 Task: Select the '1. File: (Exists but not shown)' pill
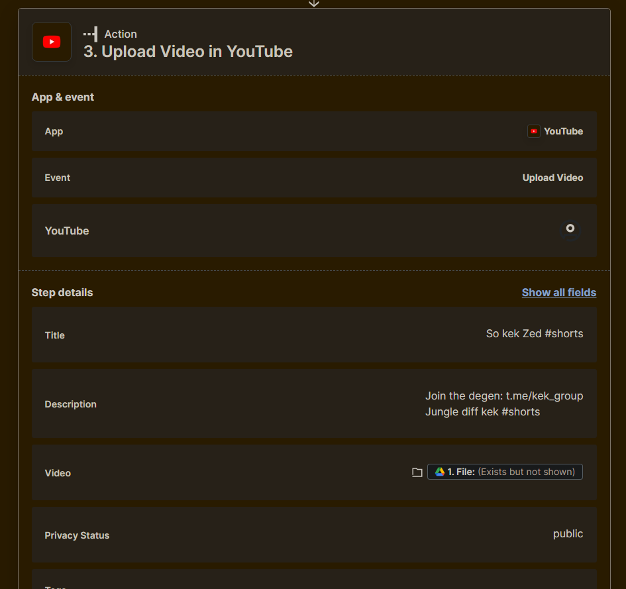point(505,472)
